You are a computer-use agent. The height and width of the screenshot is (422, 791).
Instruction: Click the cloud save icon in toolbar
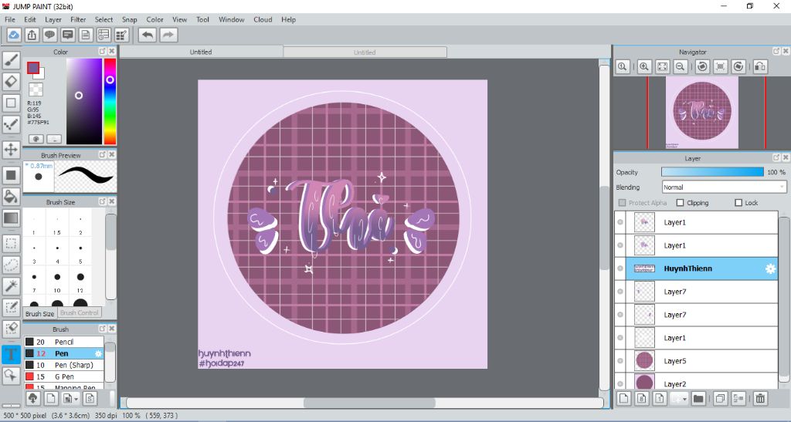(x=14, y=35)
